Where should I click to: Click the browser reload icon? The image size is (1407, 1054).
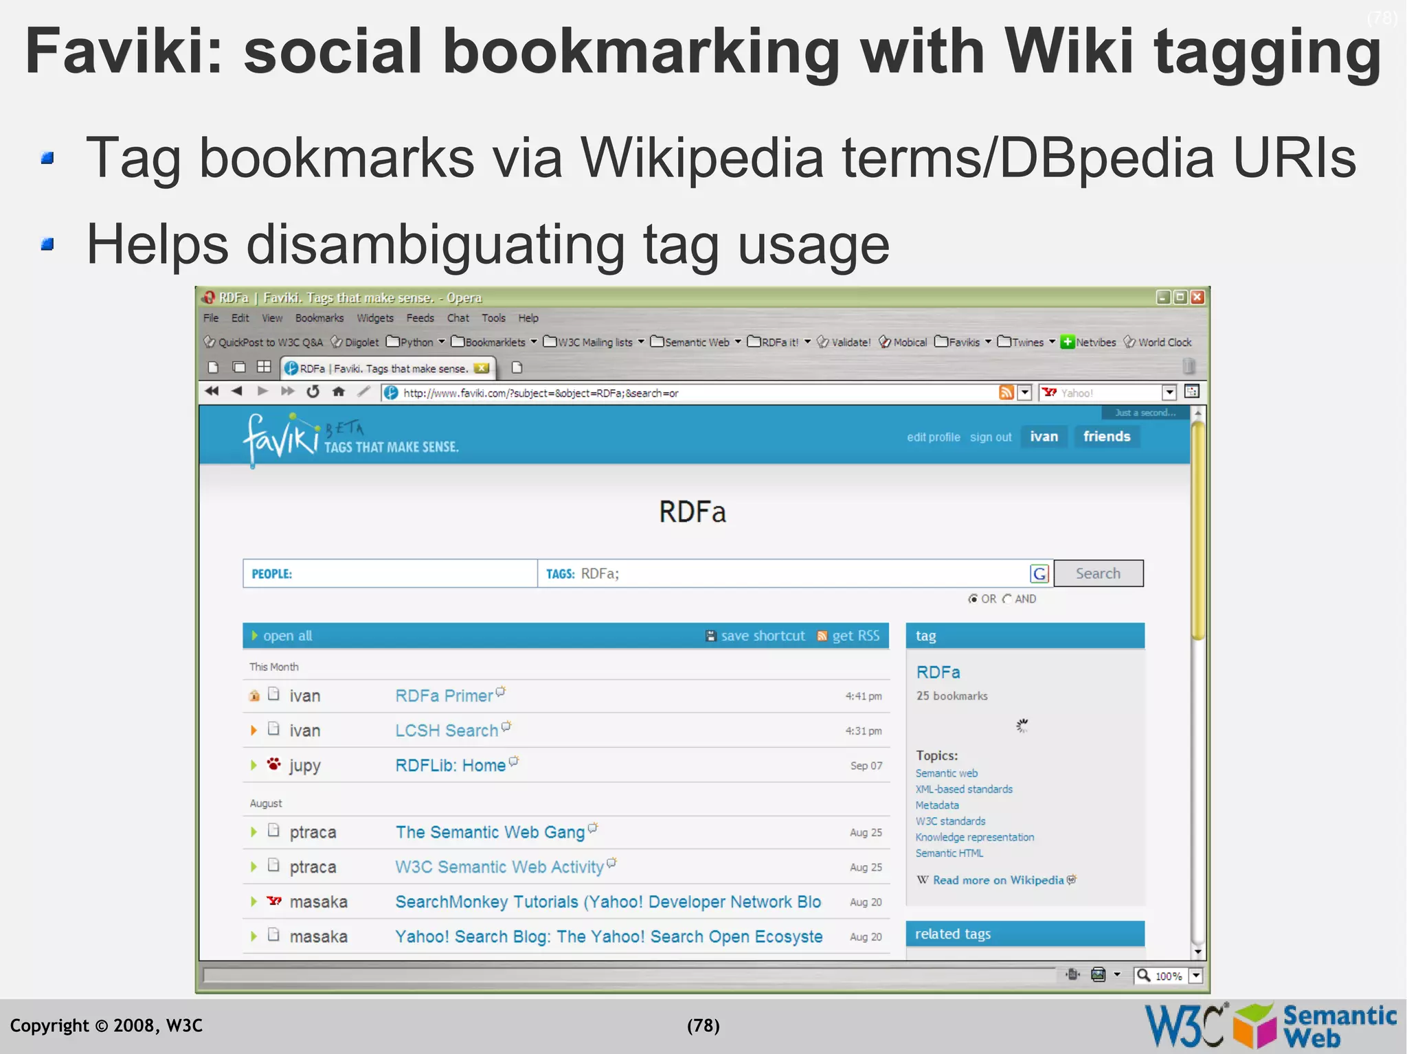click(x=313, y=391)
